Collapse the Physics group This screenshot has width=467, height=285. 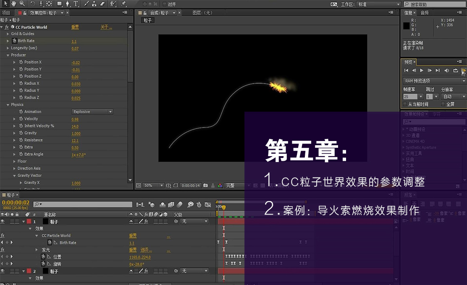8,105
